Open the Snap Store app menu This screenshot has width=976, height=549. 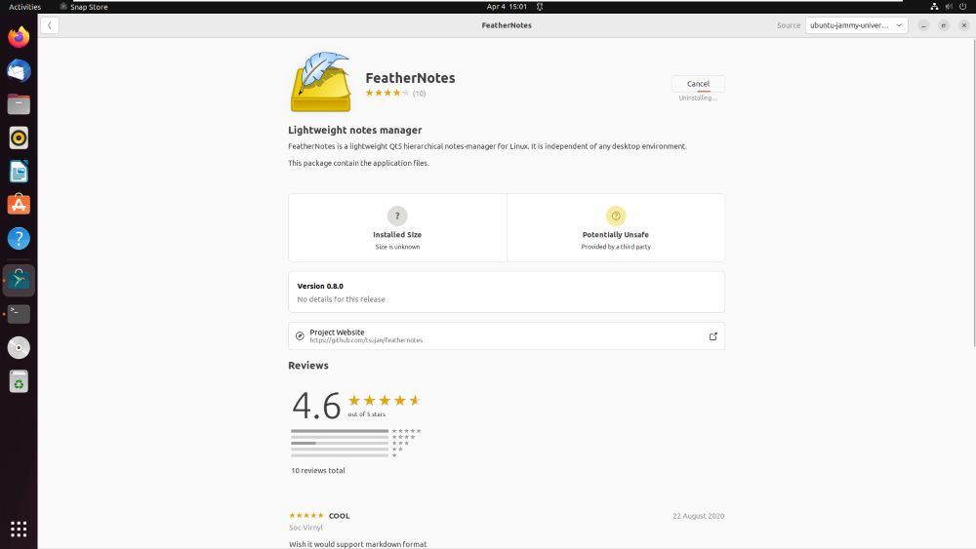coord(83,7)
